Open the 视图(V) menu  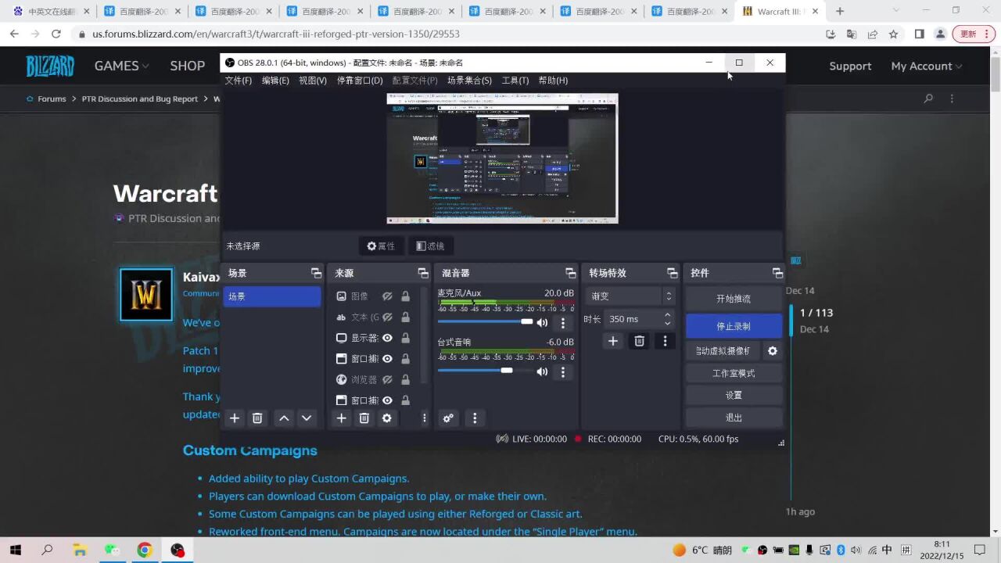click(313, 81)
